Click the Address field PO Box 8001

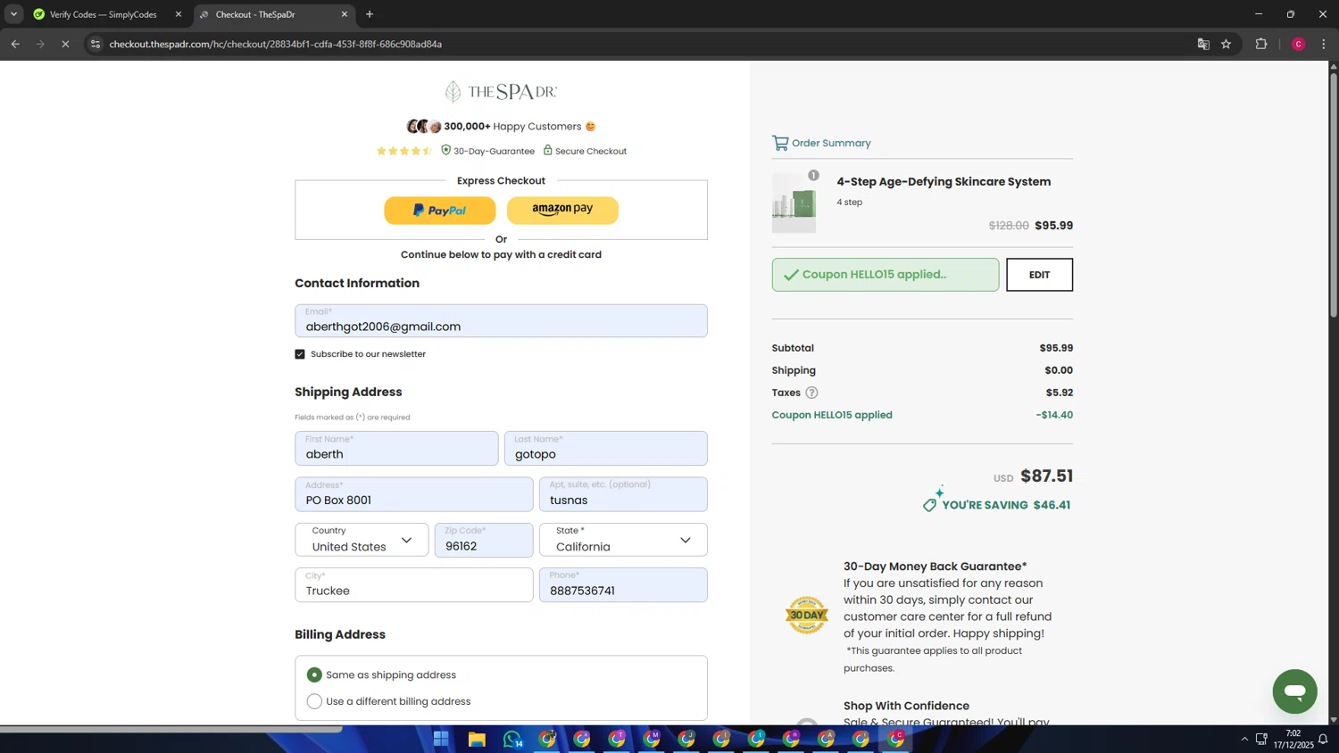tap(413, 494)
